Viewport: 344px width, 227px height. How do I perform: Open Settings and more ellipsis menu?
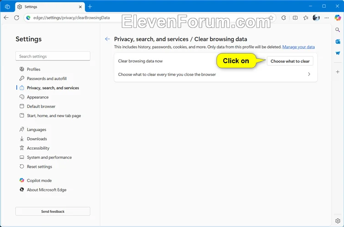pos(327,18)
